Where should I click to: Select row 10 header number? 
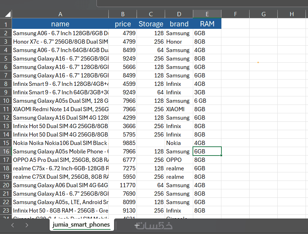pyautogui.click(x=6, y=101)
